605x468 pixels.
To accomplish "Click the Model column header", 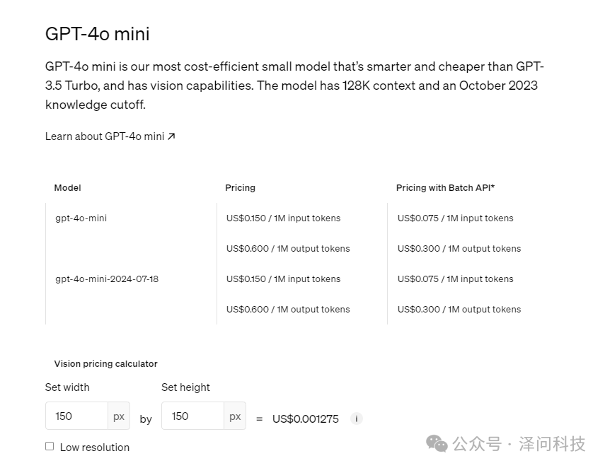I will pos(68,188).
